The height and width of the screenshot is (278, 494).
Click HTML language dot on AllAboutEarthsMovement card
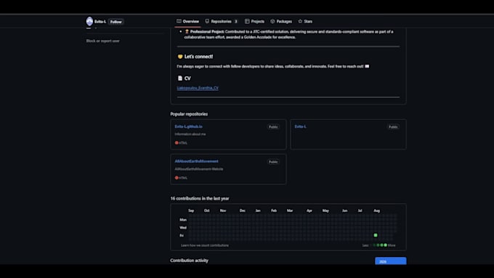coord(177,178)
